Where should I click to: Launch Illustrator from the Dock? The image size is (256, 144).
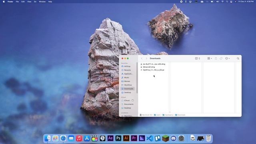pos(126,138)
